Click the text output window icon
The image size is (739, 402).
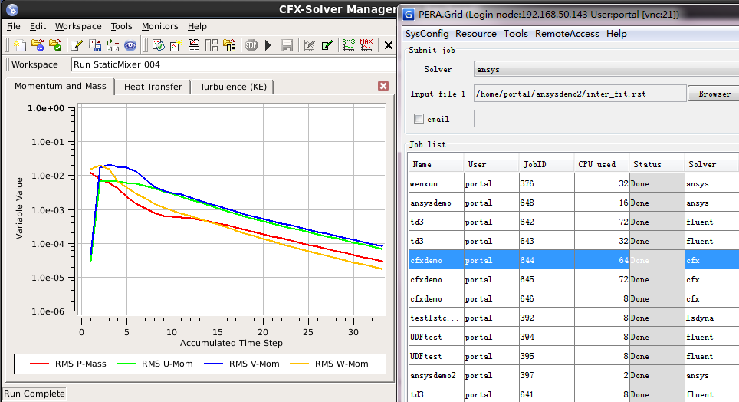(x=194, y=45)
